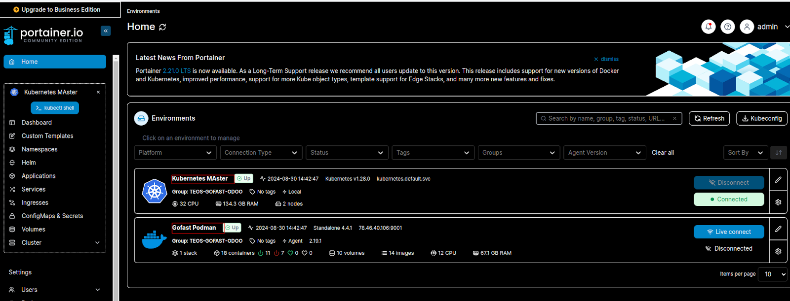This screenshot has width=790, height=301.
Task: Go to Volumes page
Action: click(34, 229)
